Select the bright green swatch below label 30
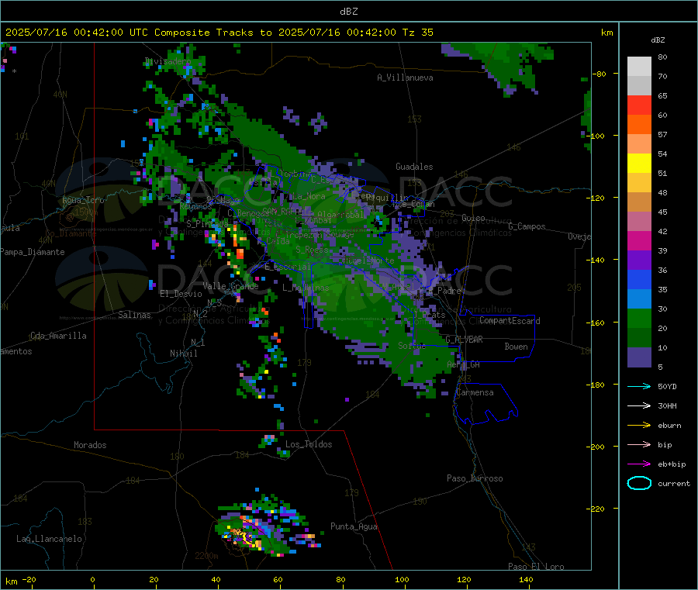 click(639, 319)
